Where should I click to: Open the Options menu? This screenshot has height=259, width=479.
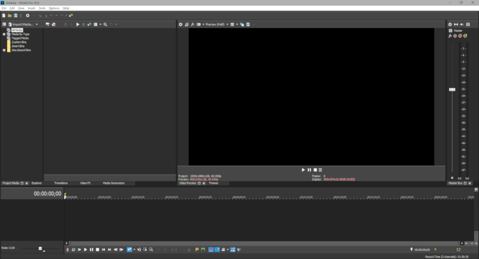coord(54,8)
